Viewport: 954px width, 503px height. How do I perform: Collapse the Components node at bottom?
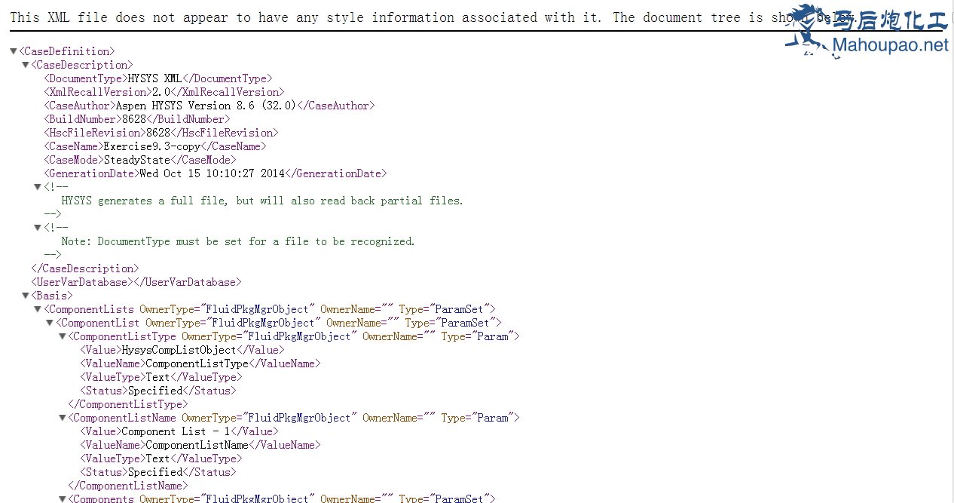click(62, 498)
